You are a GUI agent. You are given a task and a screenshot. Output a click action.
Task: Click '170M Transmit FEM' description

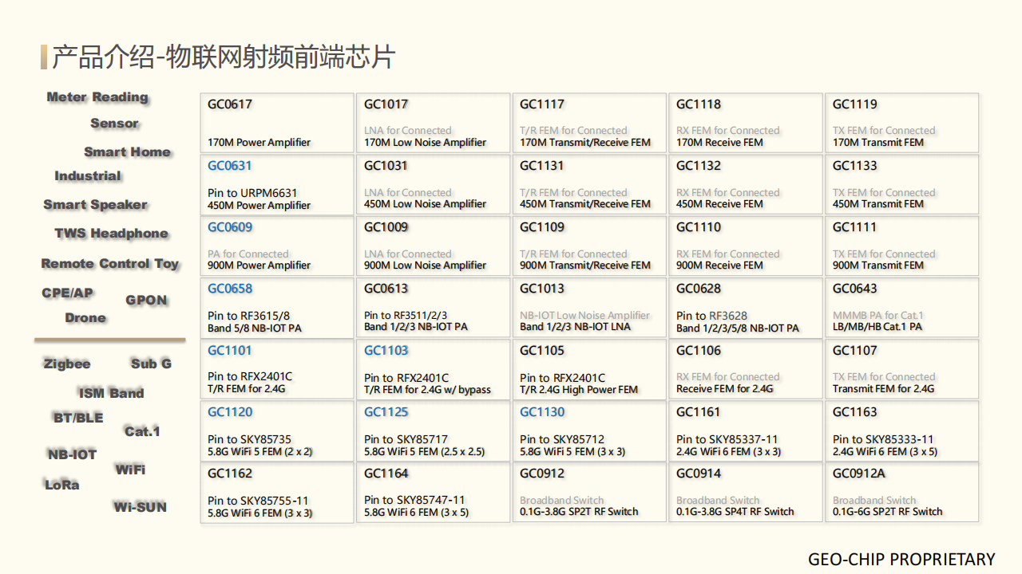click(878, 143)
